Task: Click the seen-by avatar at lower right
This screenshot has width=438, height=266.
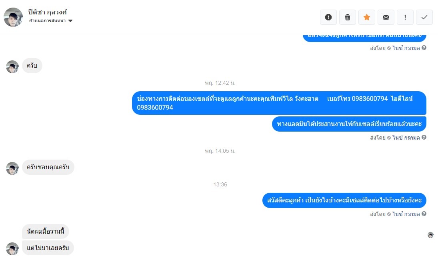Action: 430,235
